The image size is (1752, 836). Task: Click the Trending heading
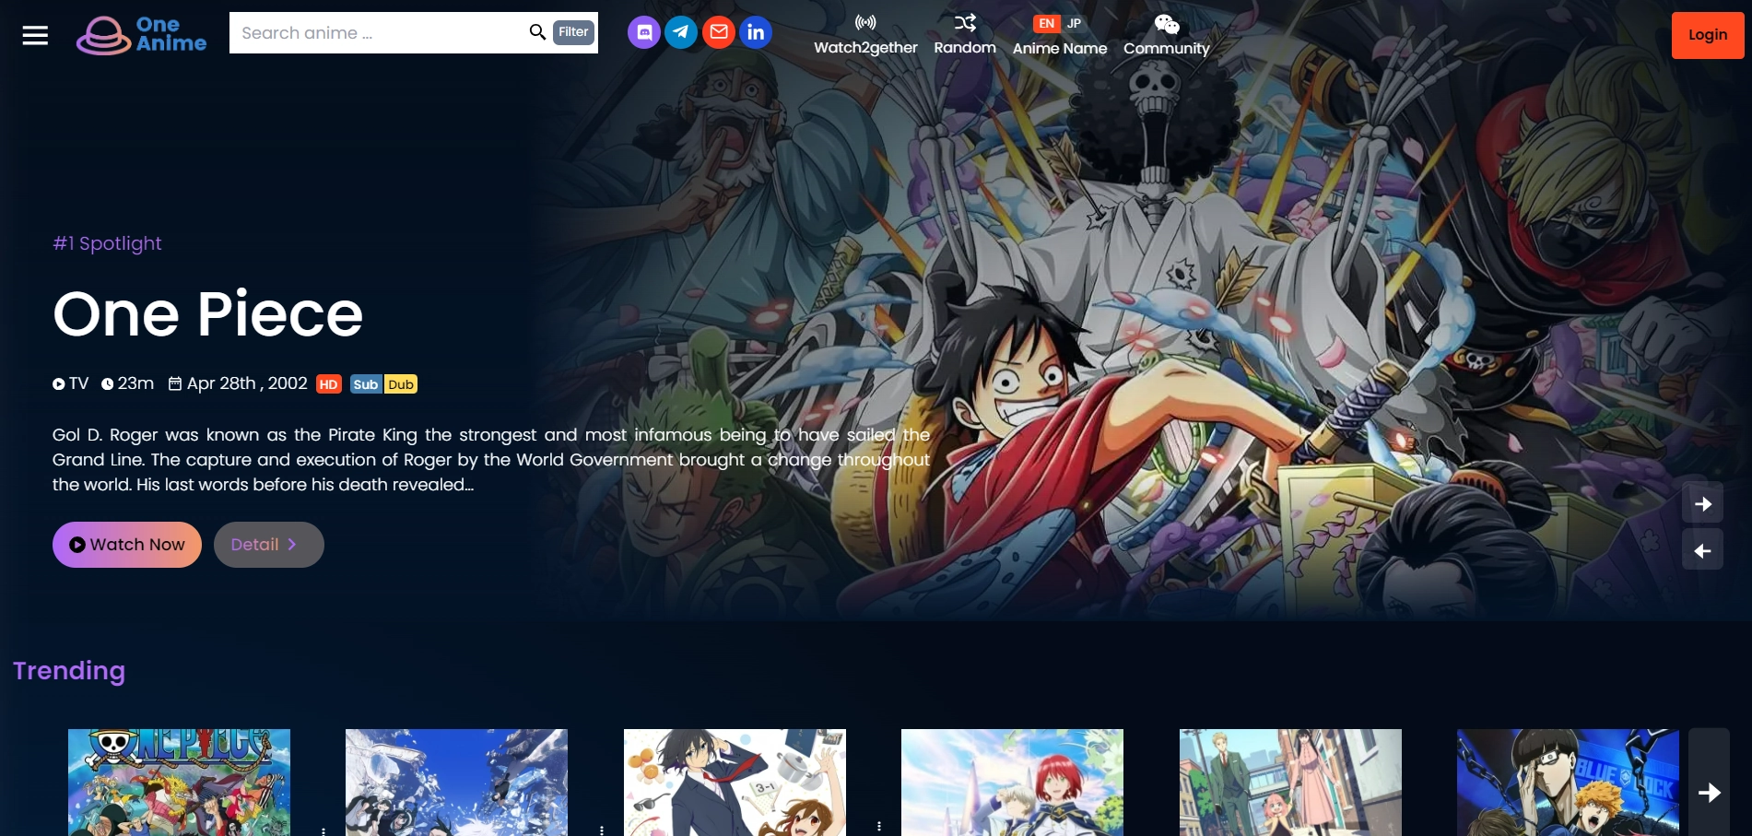coord(69,671)
